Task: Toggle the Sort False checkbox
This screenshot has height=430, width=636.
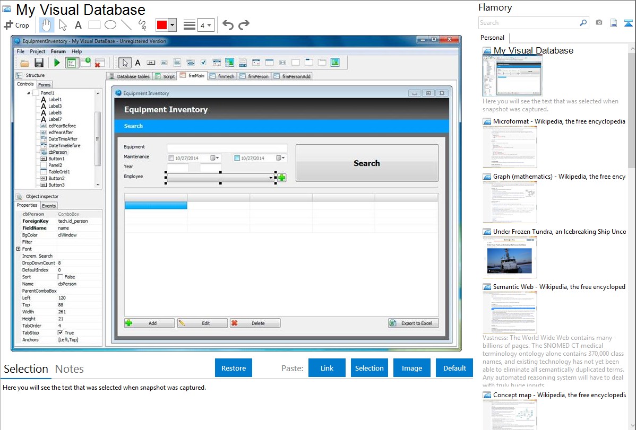Action: pos(61,277)
